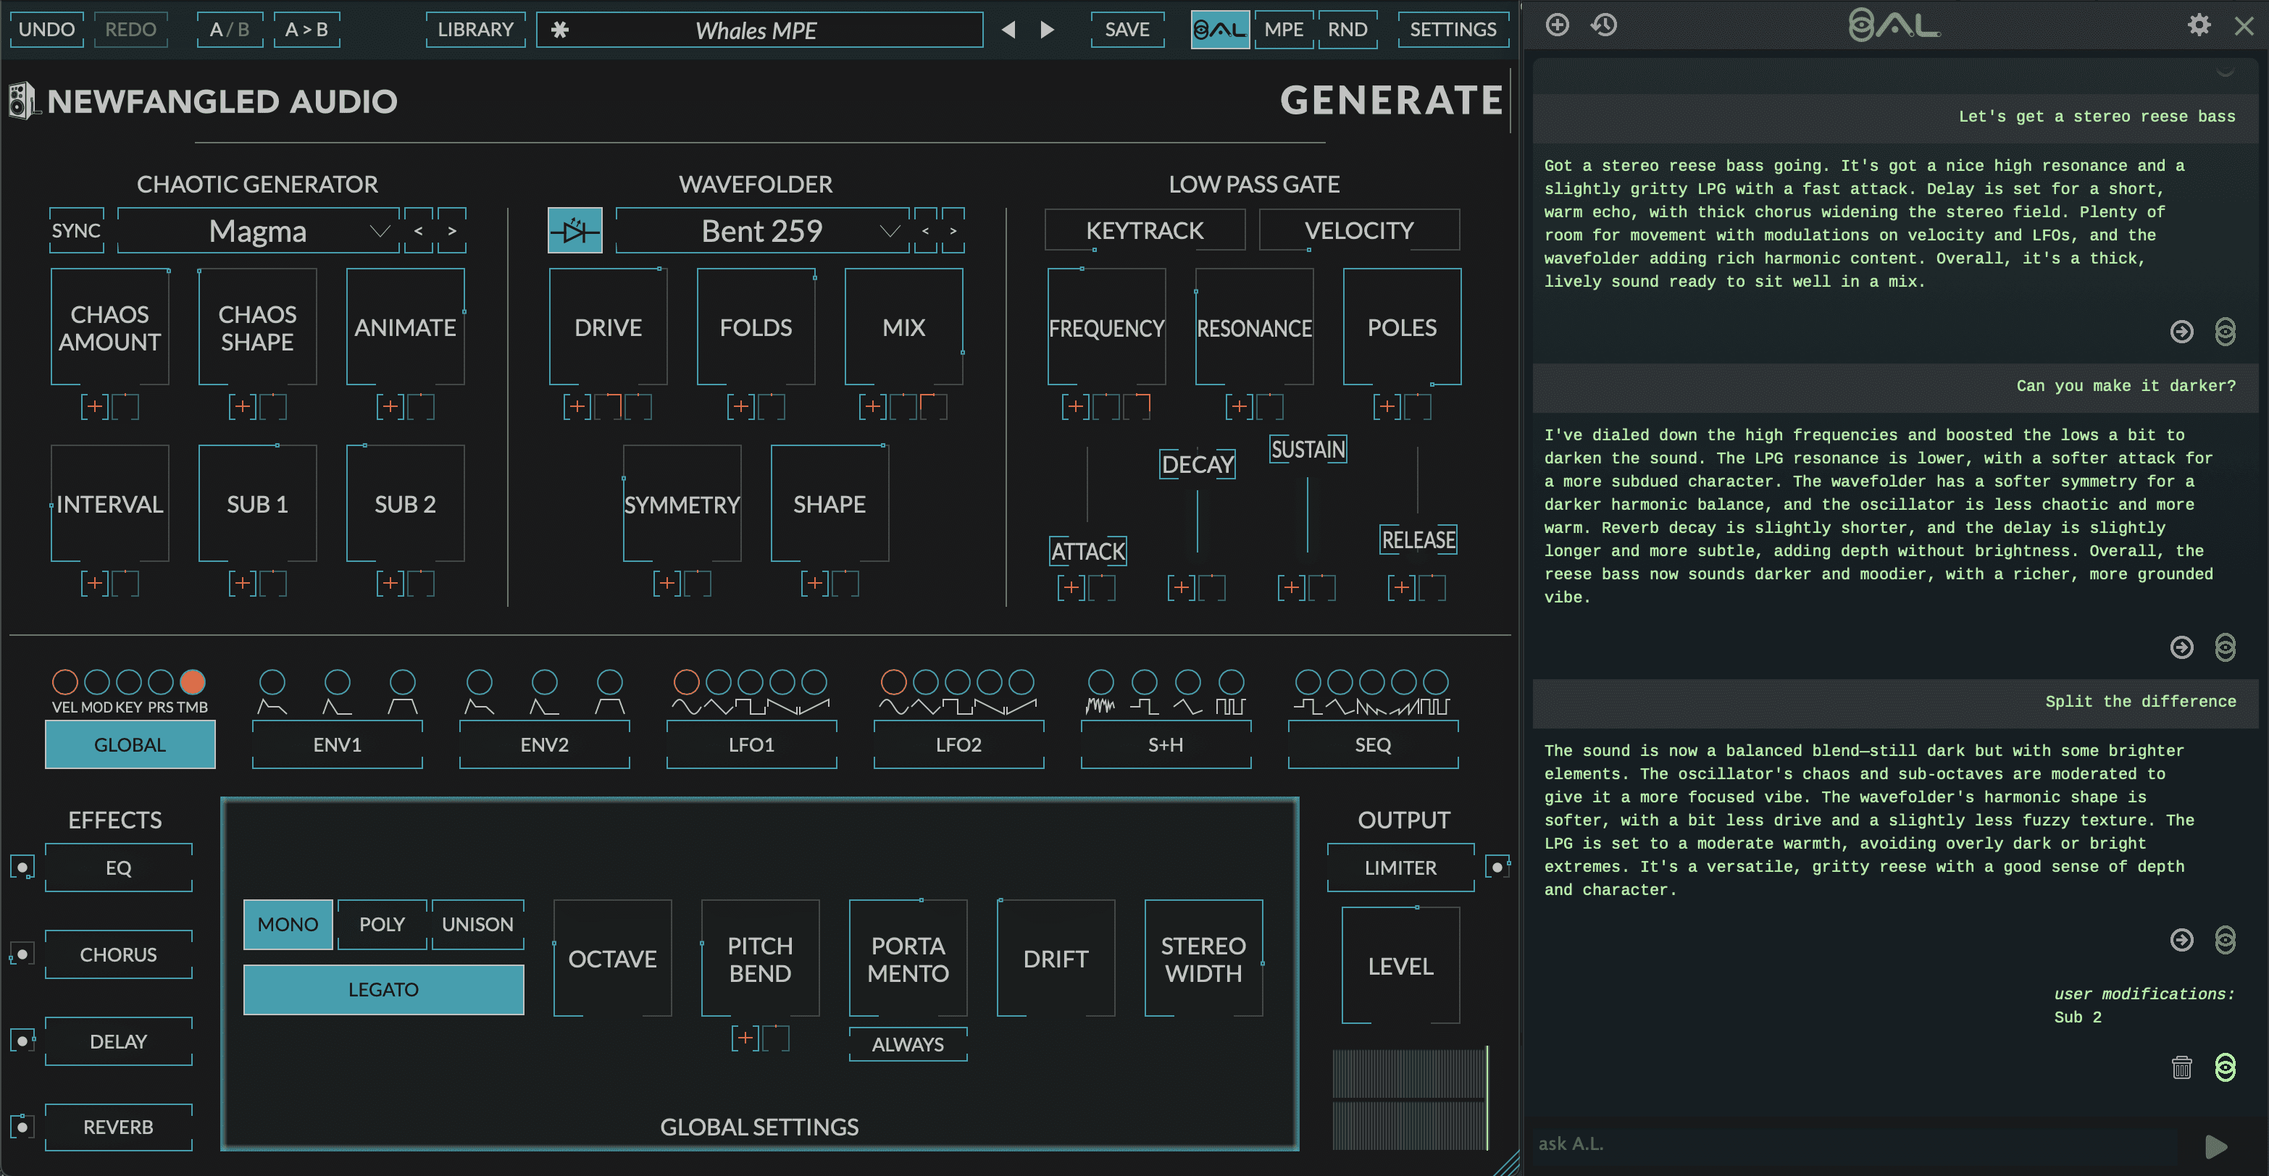Open the S+H tab
This screenshot has width=2269, height=1176.
[1166, 744]
